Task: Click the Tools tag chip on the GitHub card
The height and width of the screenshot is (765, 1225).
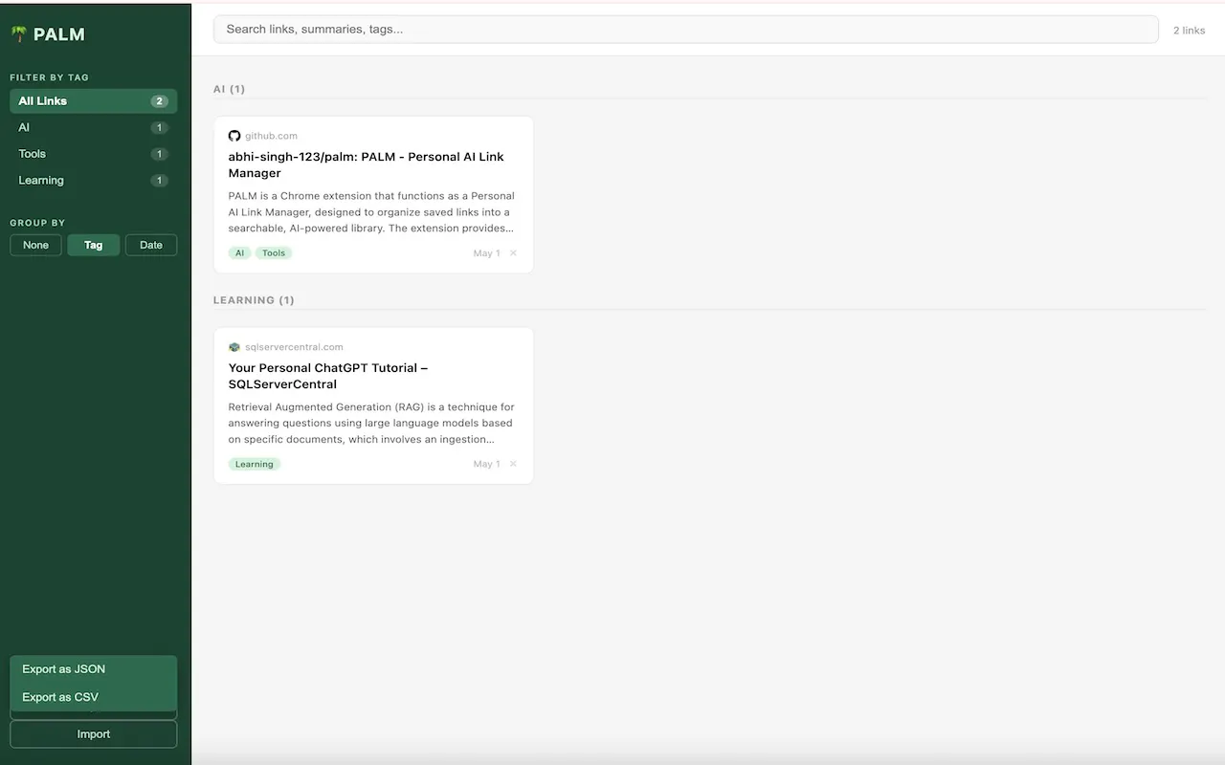Action: point(274,253)
